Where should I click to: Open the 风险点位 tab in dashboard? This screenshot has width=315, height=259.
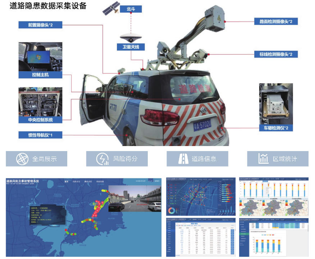click(x=77, y=182)
